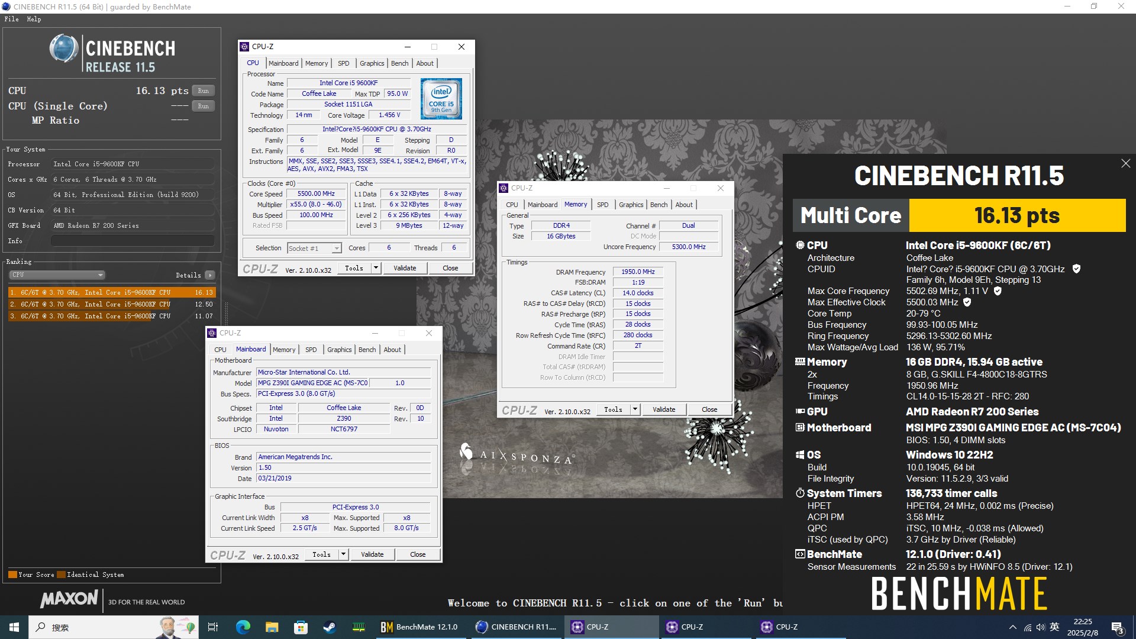
Task: Open the green memory tool taskbar icon
Action: [x=359, y=627]
